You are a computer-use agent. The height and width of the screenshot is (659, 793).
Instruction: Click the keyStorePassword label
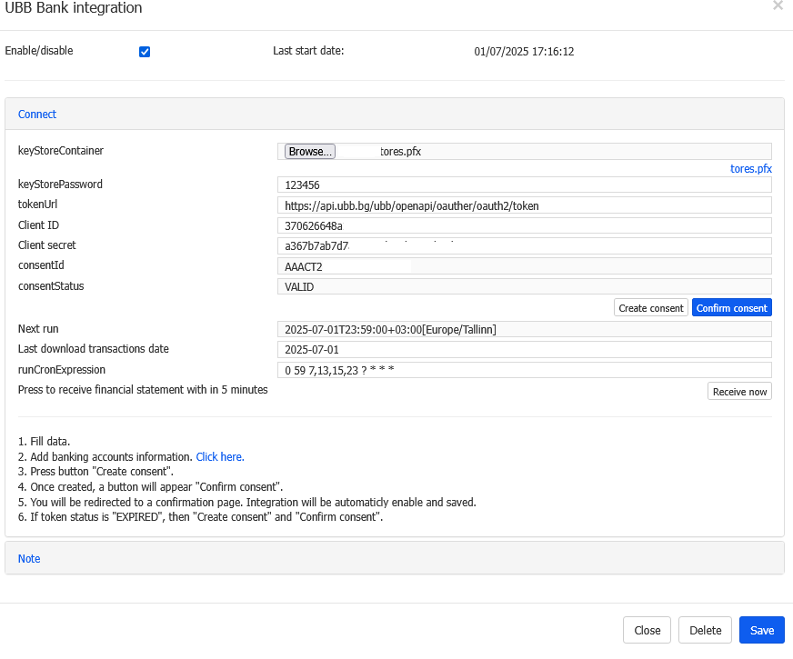coord(60,184)
